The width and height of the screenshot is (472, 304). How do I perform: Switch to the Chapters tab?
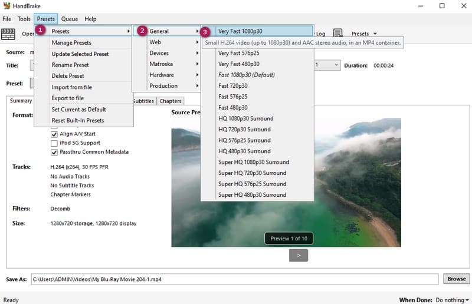[x=171, y=101]
